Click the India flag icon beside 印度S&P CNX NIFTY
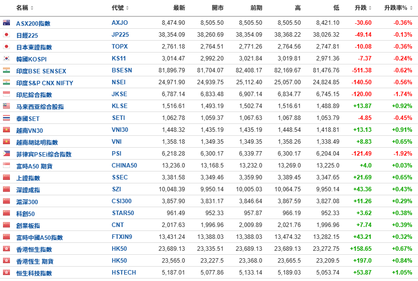 6,82
